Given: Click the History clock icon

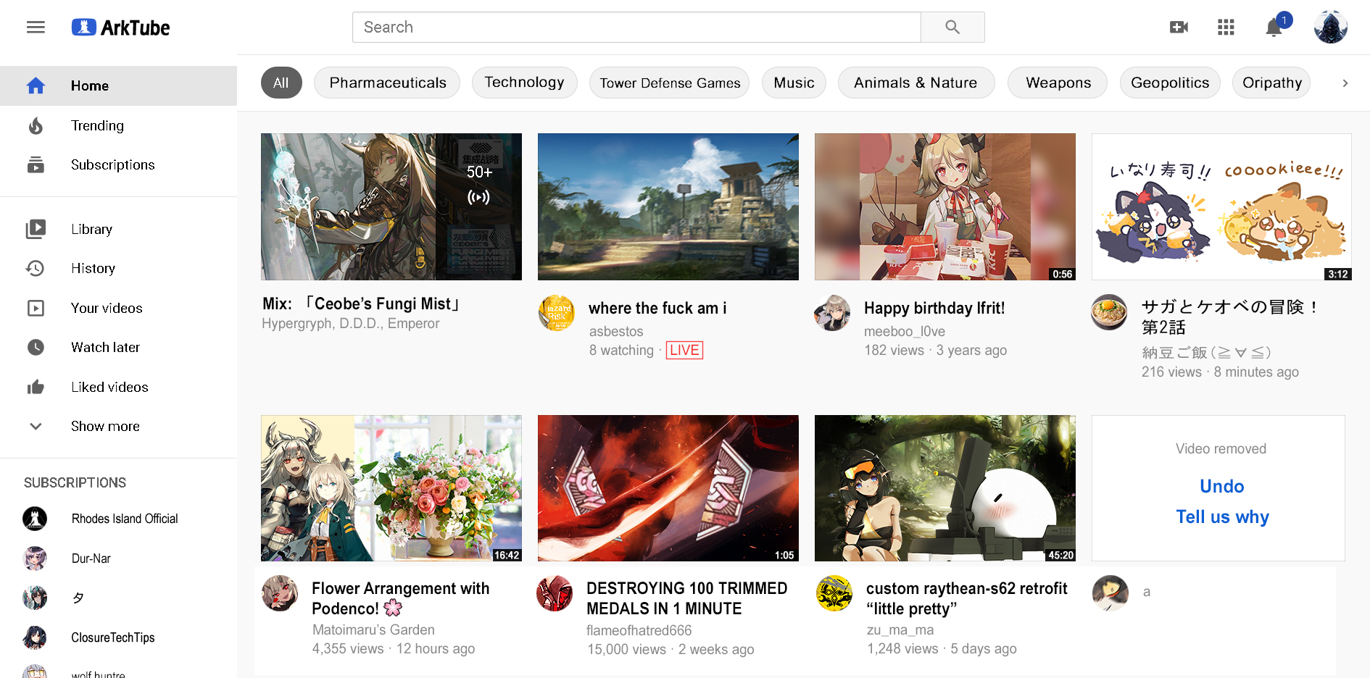Looking at the screenshot, I should [36, 269].
